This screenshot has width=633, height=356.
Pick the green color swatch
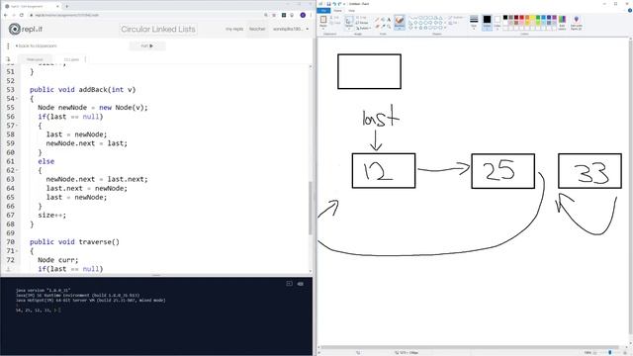[x=538, y=18]
